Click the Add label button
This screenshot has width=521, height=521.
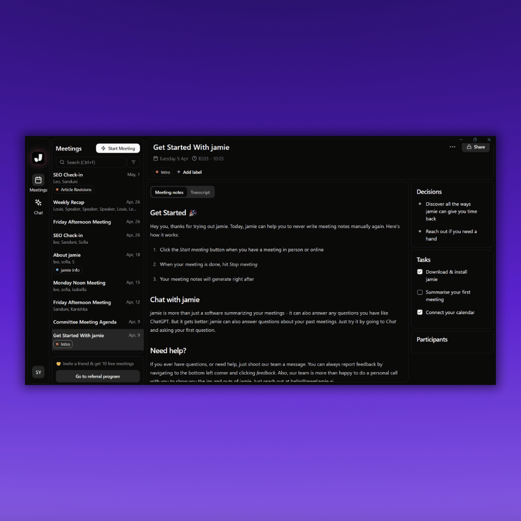coord(189,172)
